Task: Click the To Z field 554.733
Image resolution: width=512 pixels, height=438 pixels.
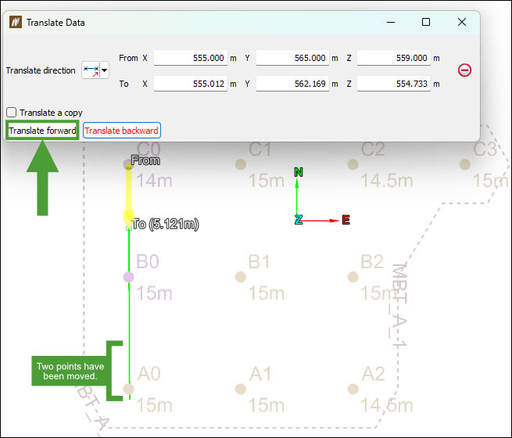Action: point(394,84)
